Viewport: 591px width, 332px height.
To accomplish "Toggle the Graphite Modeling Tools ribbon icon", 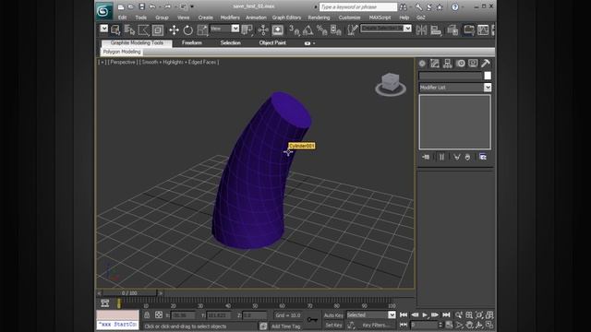I will pyautogui.click(x=469, y=30).
